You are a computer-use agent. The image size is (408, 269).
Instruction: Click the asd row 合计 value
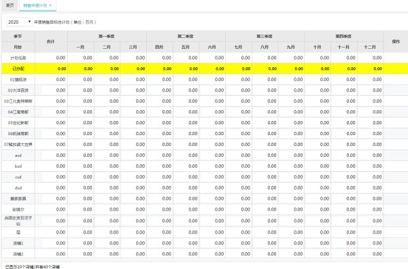pyautogui.click(x=61, y=155)
